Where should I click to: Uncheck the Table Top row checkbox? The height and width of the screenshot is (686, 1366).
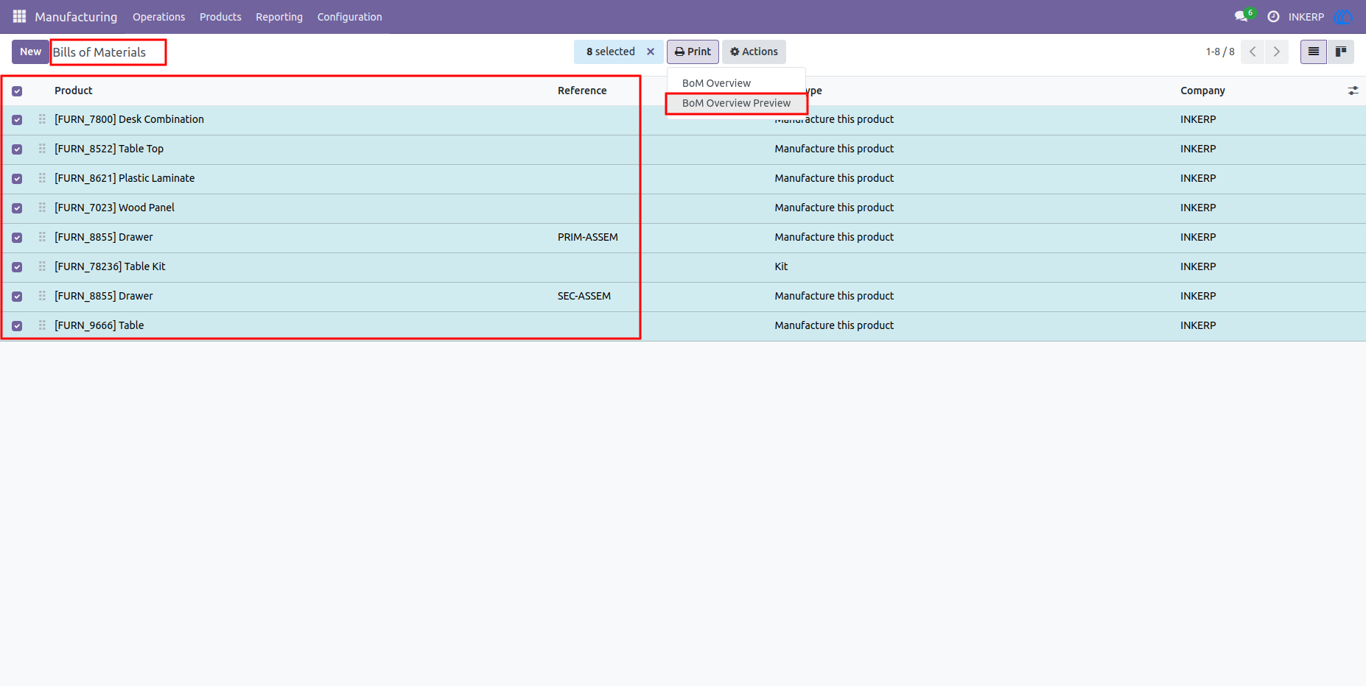[17, 149]
